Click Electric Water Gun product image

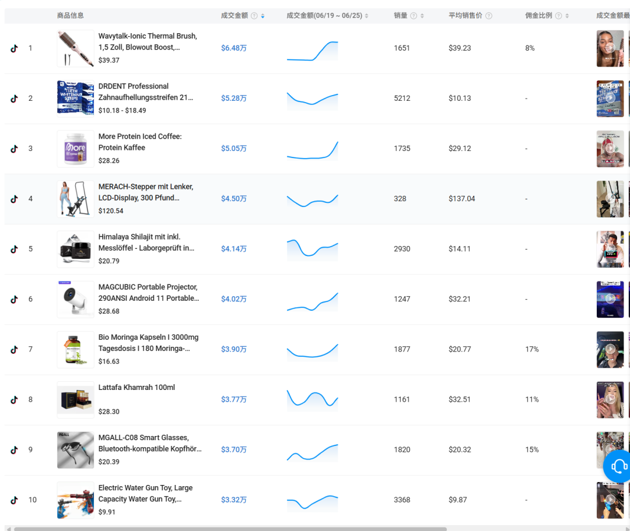[x=75, y=500]
